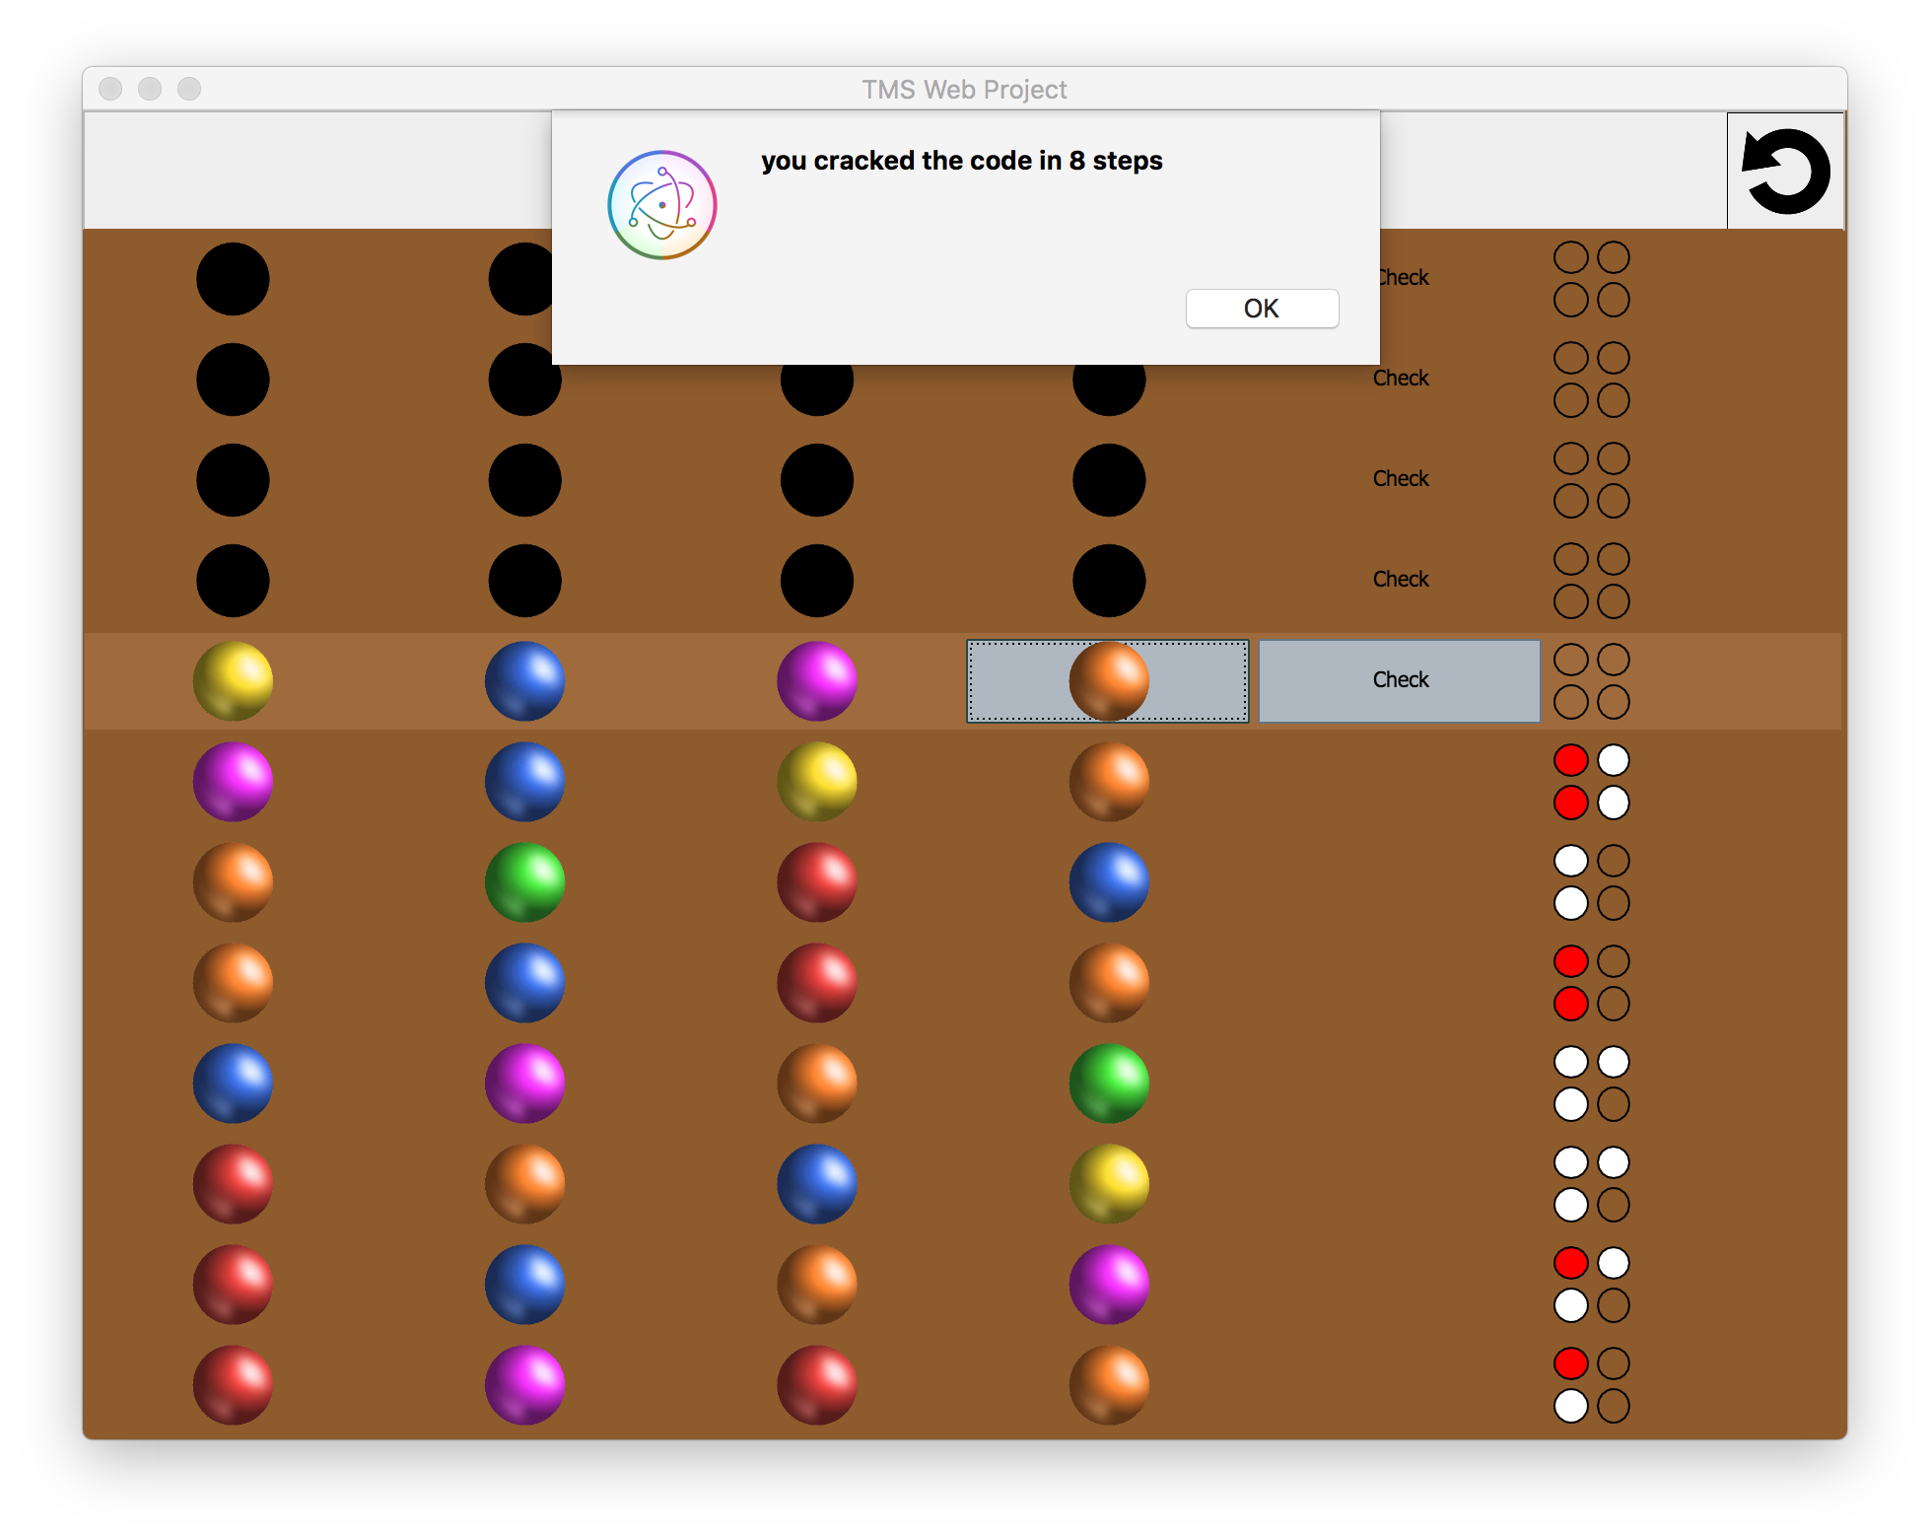This screenshot has width=1930, height=1538.
Task: Click the top-left red result peg of the bottom row
Action: coord(1570,1363)
